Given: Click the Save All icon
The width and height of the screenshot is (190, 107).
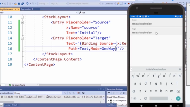Looking at the screenshot, I should coord(23,4).
